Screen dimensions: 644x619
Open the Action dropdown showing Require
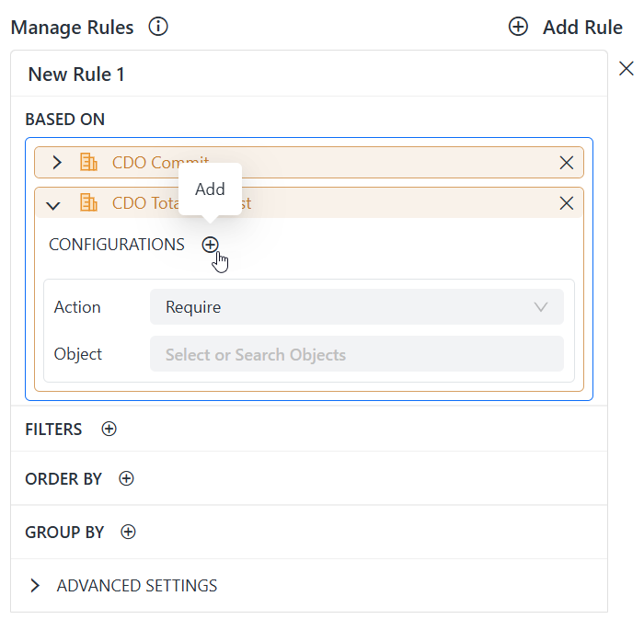point(356,307)
